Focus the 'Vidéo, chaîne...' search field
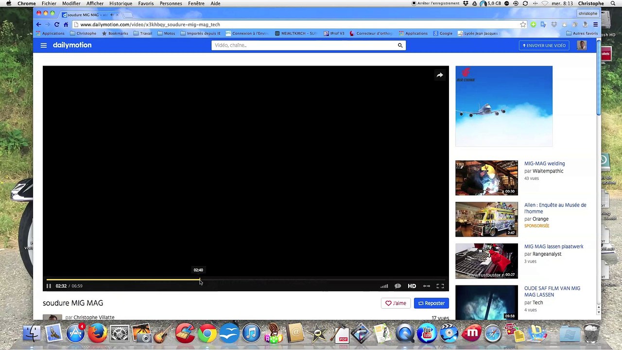This screenshot has height=350, width=622. click(304, 45)
